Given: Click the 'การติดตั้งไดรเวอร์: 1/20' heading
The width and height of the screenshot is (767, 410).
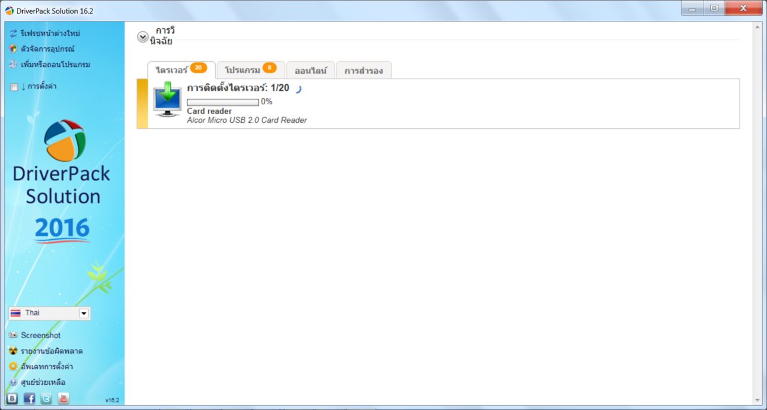Looking at the screenshot, I should coord(238,88).
